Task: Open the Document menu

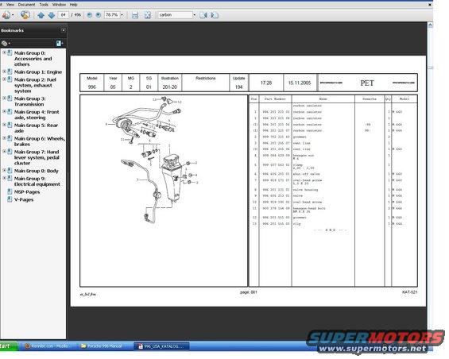Action: tap(27, 5)
